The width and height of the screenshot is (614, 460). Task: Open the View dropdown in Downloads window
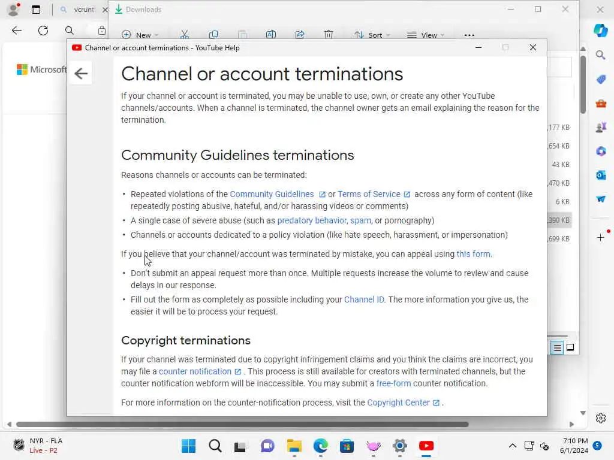tap(426, 35)
